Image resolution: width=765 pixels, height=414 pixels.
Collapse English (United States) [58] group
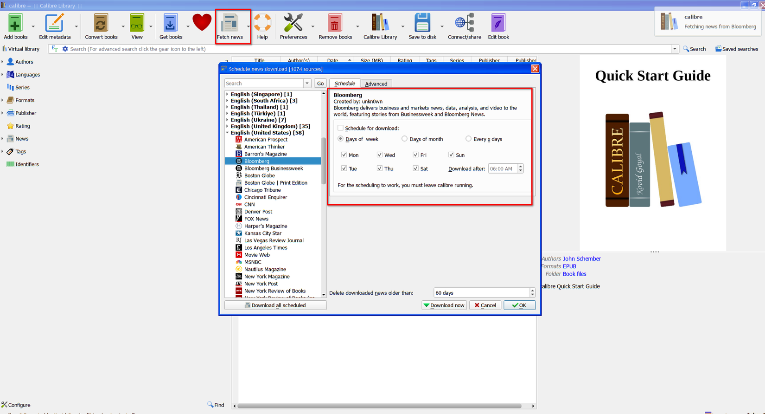point(228,133)
